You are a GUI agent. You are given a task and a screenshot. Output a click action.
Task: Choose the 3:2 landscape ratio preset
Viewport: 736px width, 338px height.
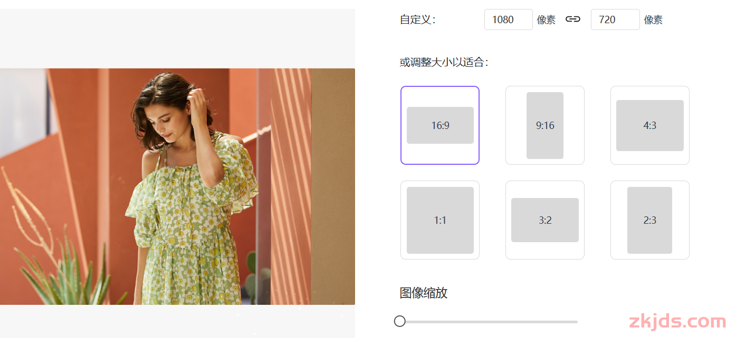[545, 220]
